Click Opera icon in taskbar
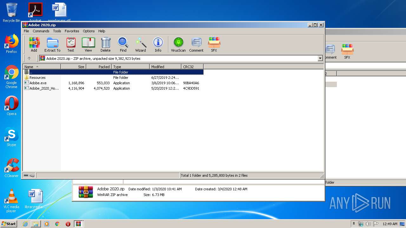Viewport: 406px width, 228px height. pyautogui.click(x=68, y=224)
